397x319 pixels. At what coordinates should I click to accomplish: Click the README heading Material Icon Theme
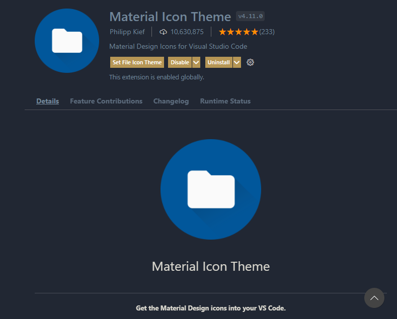[211, 266]
